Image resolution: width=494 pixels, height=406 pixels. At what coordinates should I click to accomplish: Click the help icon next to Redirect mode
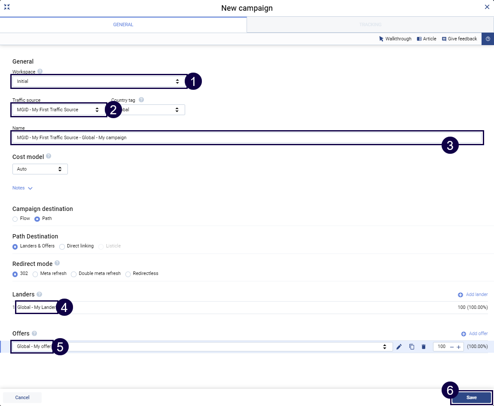[57, 263]
